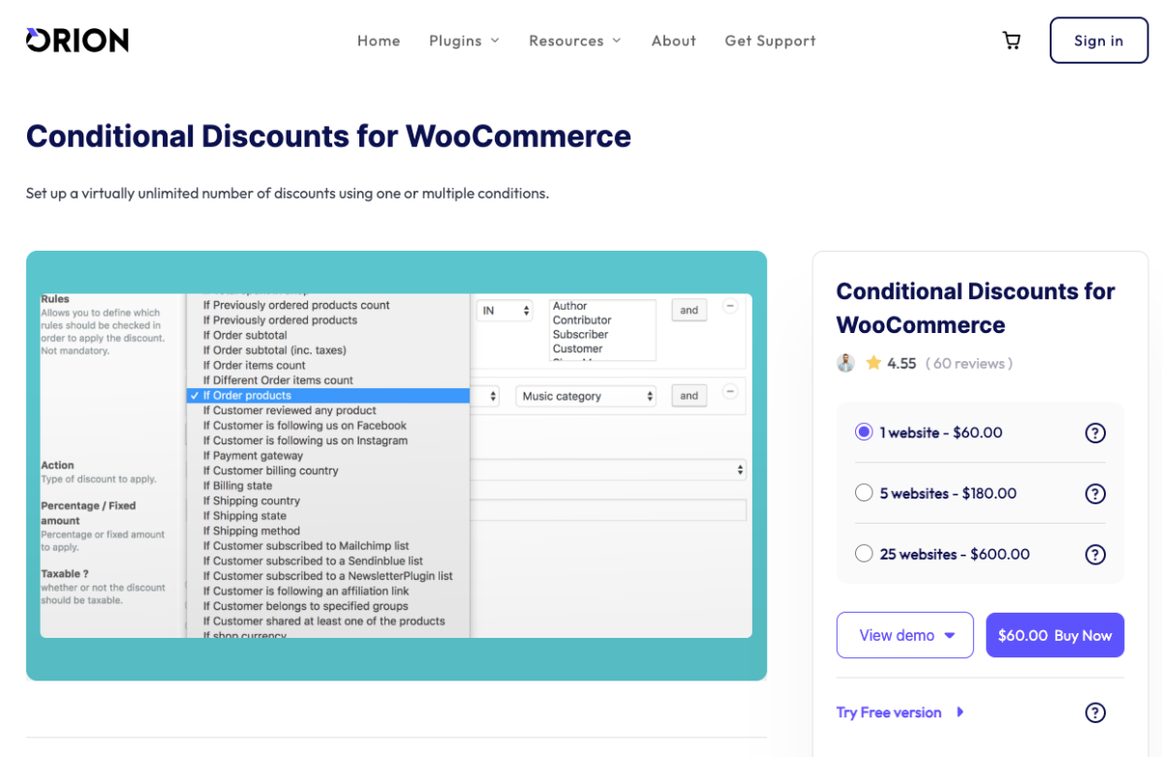Image resolution: width=1162 pixels, height=757 pixels.
Task: Open the plugin screenshot preview image
Action: pos(396,466)
